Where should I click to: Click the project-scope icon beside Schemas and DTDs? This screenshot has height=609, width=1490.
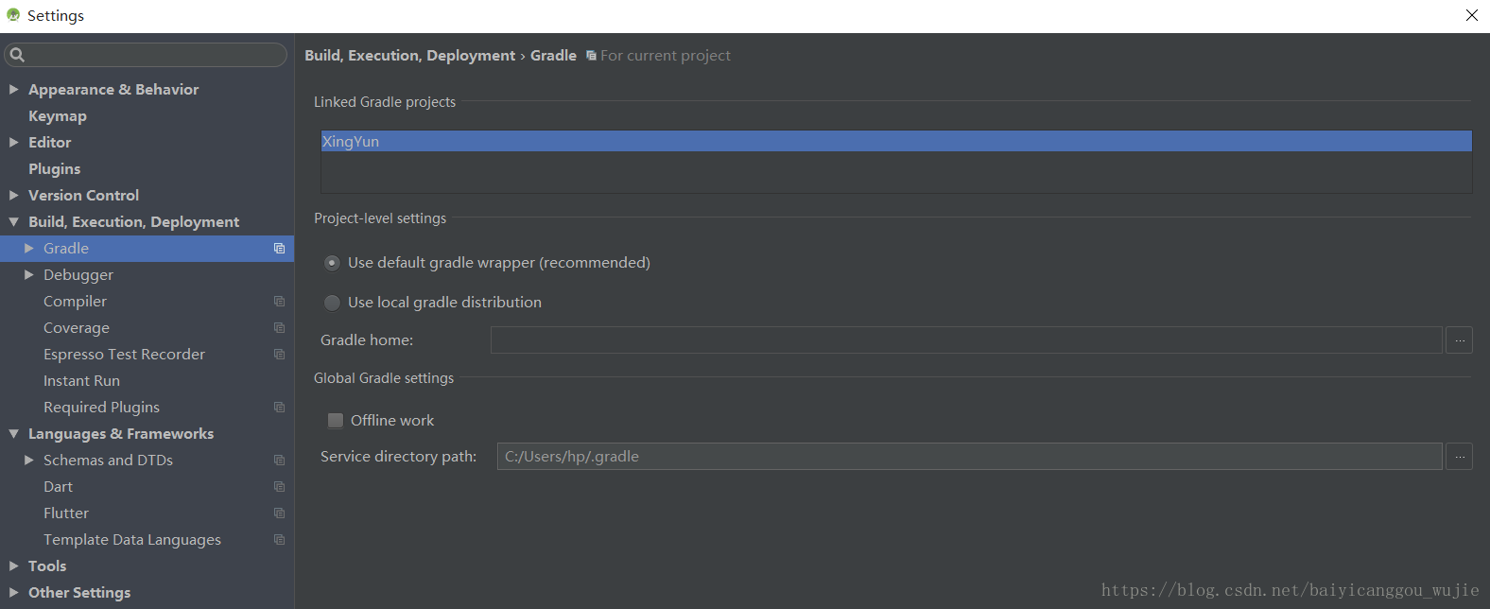pos(279,461)
